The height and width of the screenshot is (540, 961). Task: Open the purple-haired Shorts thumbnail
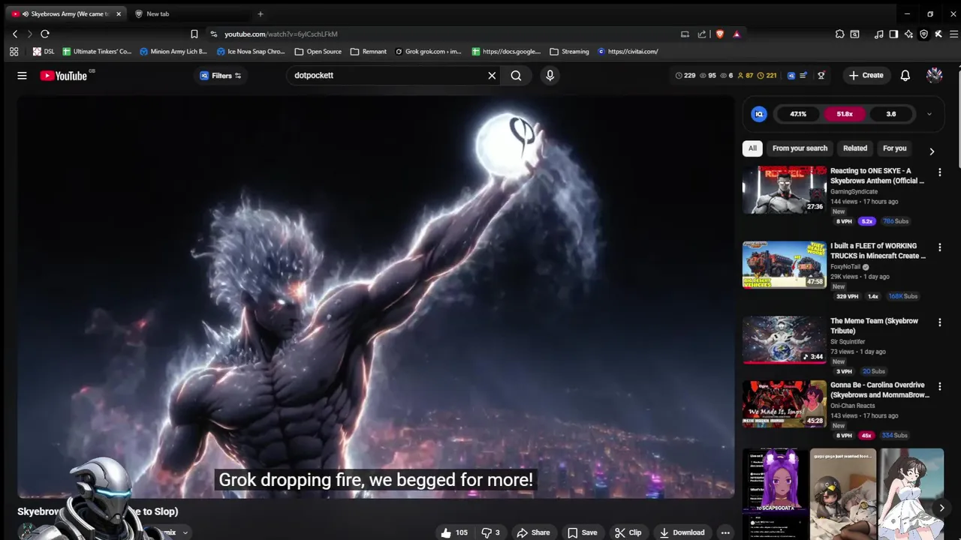coord(776,493)
